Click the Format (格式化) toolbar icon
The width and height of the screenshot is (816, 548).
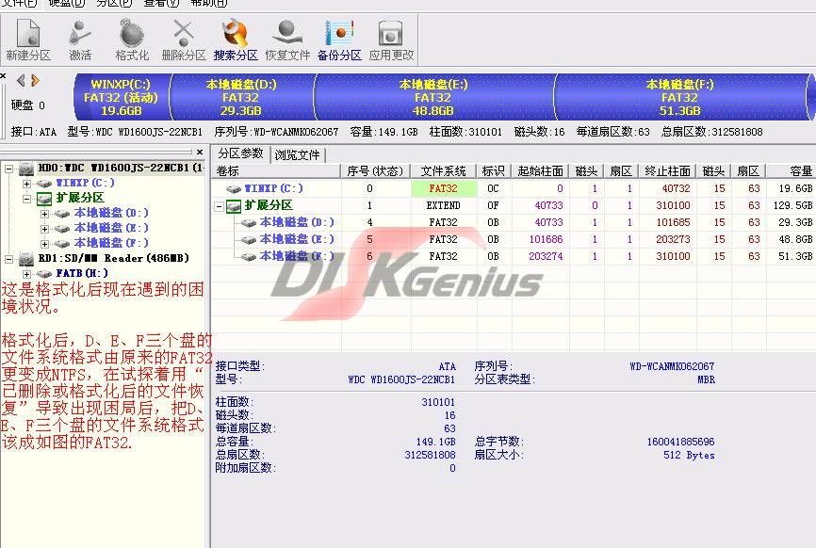(x=132, y=40)
